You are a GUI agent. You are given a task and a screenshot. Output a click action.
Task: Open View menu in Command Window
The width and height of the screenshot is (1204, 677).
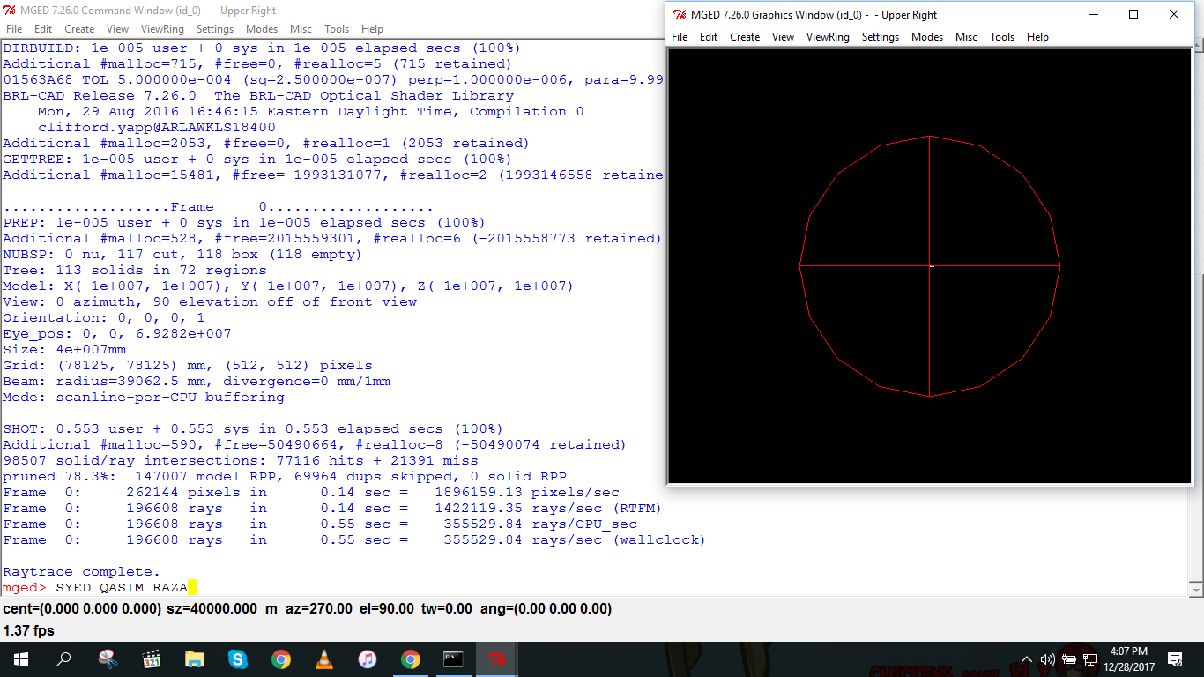click(x=117, y=29)
